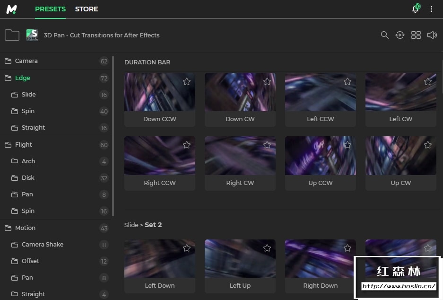Open the search magnifier icon

[x=384, y=35]
